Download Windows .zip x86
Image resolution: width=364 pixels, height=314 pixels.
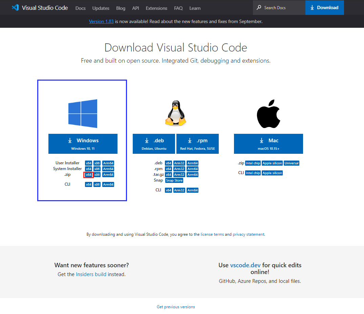click(97, 175)
